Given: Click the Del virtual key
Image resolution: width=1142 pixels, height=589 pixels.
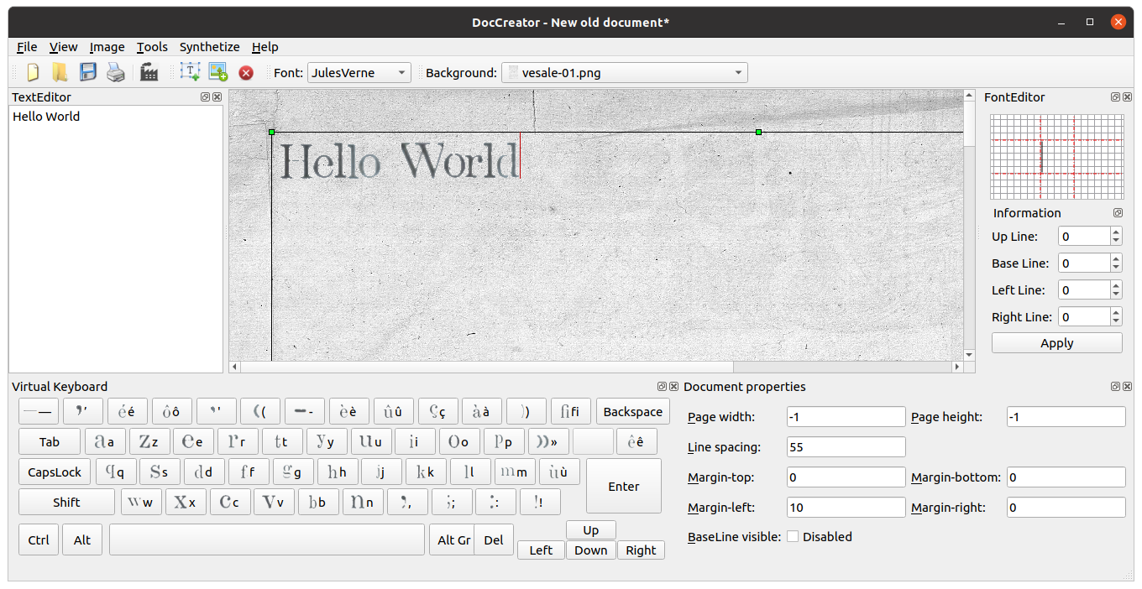Looking at the screenshot, I should 494,540.
